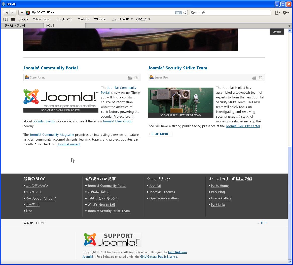
Task: Open the page menu dropdown
Action: [278, 13]
